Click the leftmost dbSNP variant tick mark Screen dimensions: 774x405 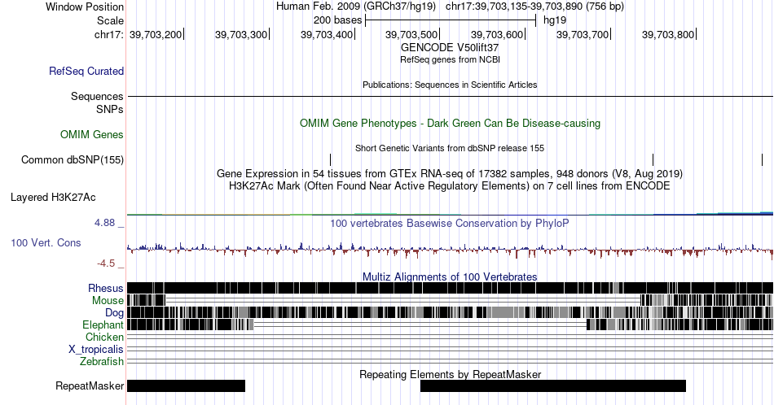[x=330, y=159]
